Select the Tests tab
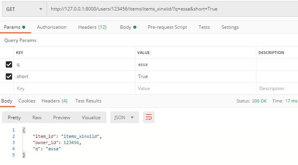The width and height of the screenshot is (298, 165). point(204,27)
